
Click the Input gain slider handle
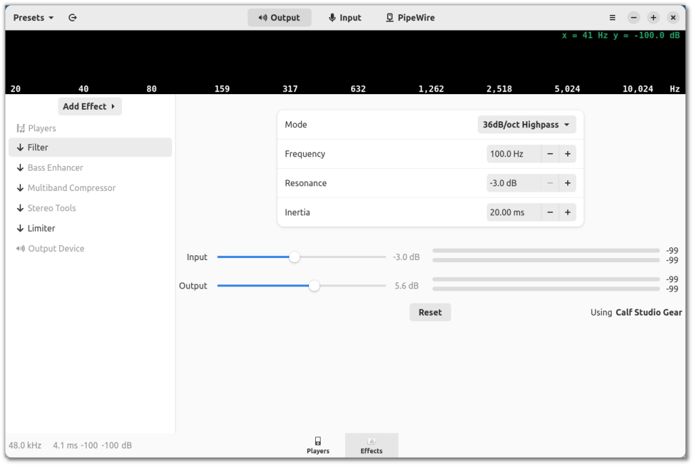(294, 257)
